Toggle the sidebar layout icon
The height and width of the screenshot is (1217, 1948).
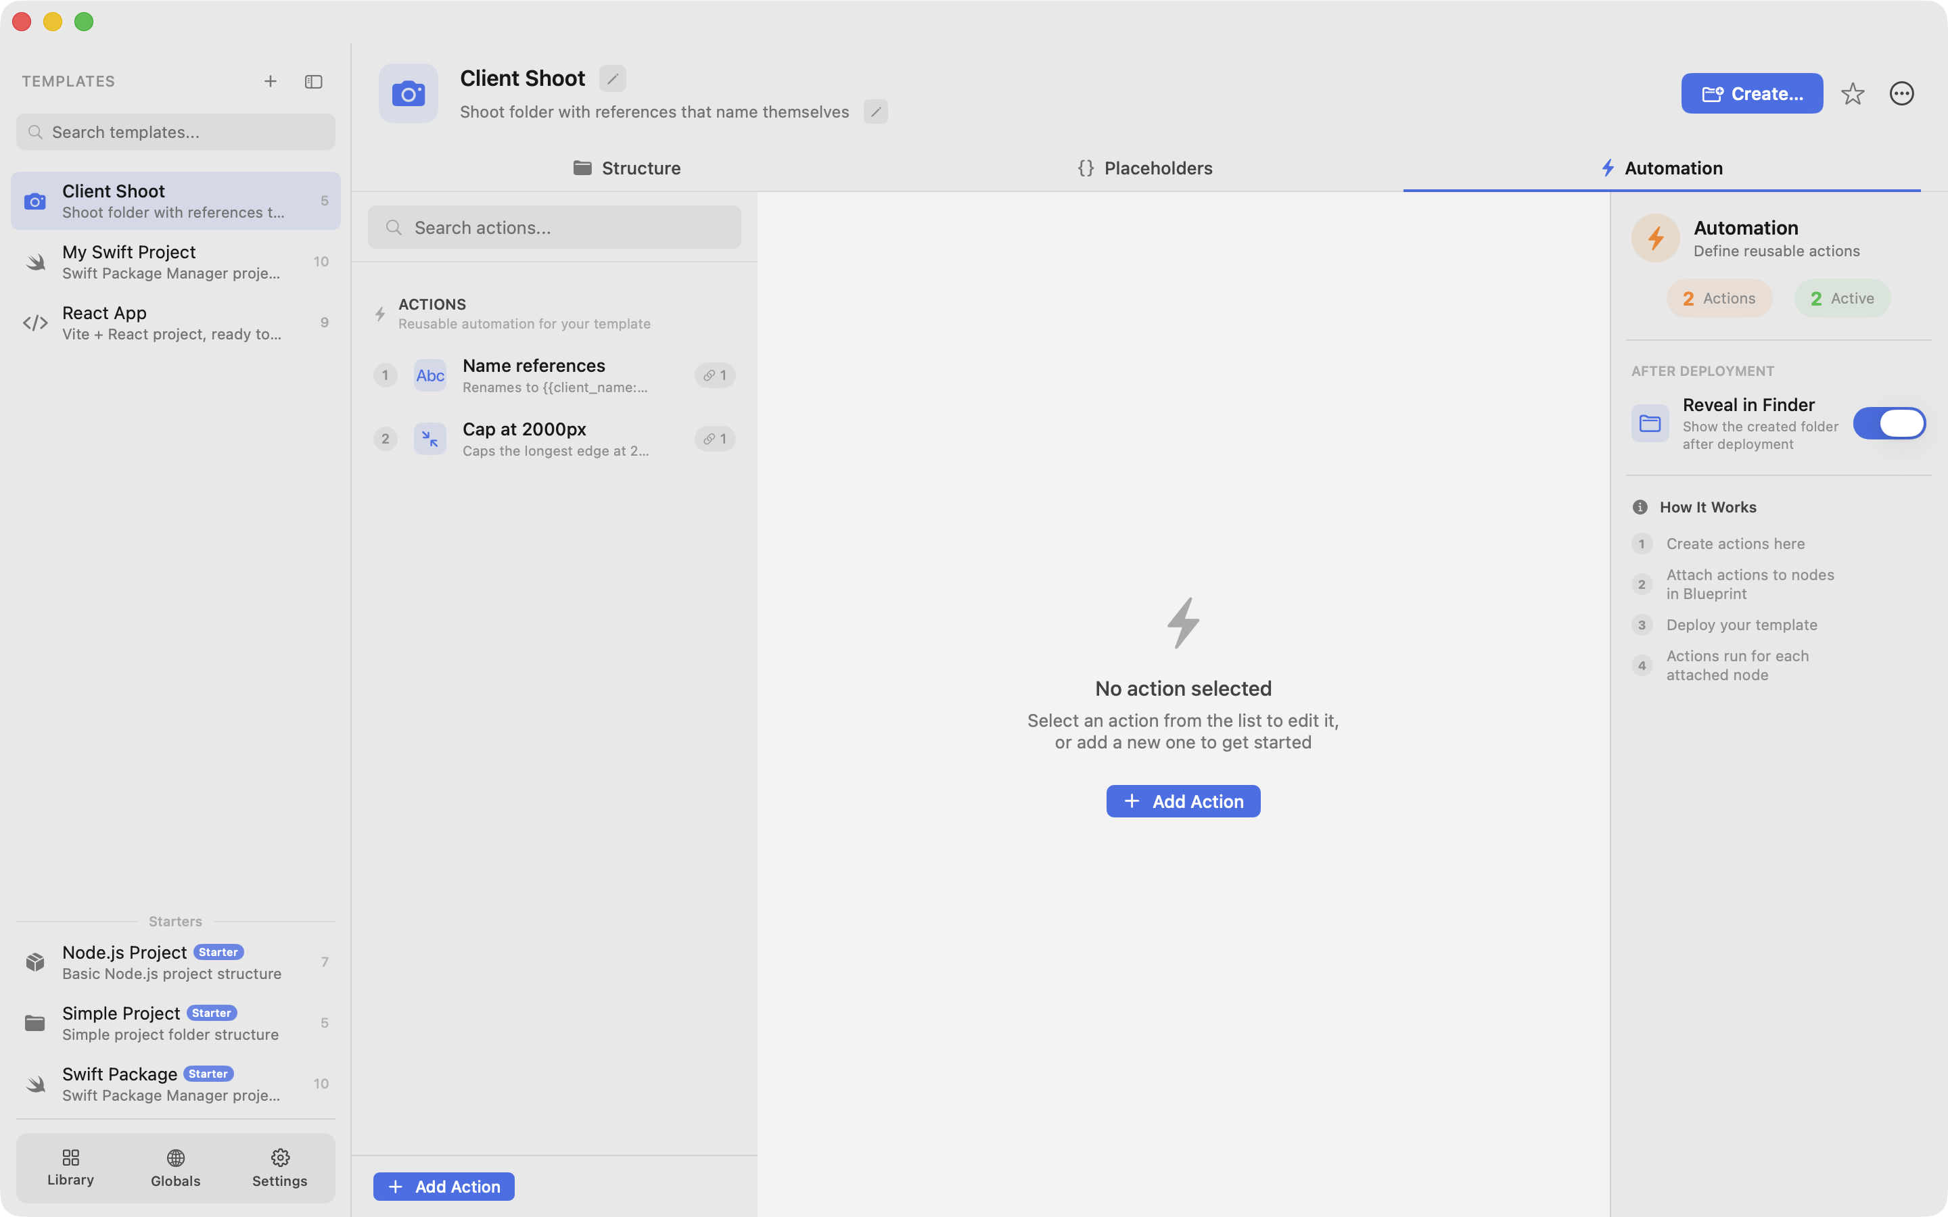(x=313, y=81)
